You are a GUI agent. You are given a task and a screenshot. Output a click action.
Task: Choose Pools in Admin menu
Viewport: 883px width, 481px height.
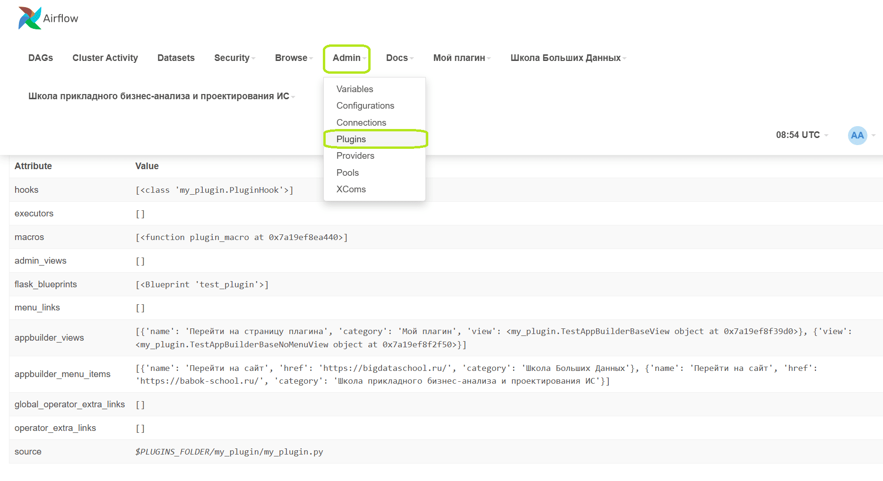point(347,173)
